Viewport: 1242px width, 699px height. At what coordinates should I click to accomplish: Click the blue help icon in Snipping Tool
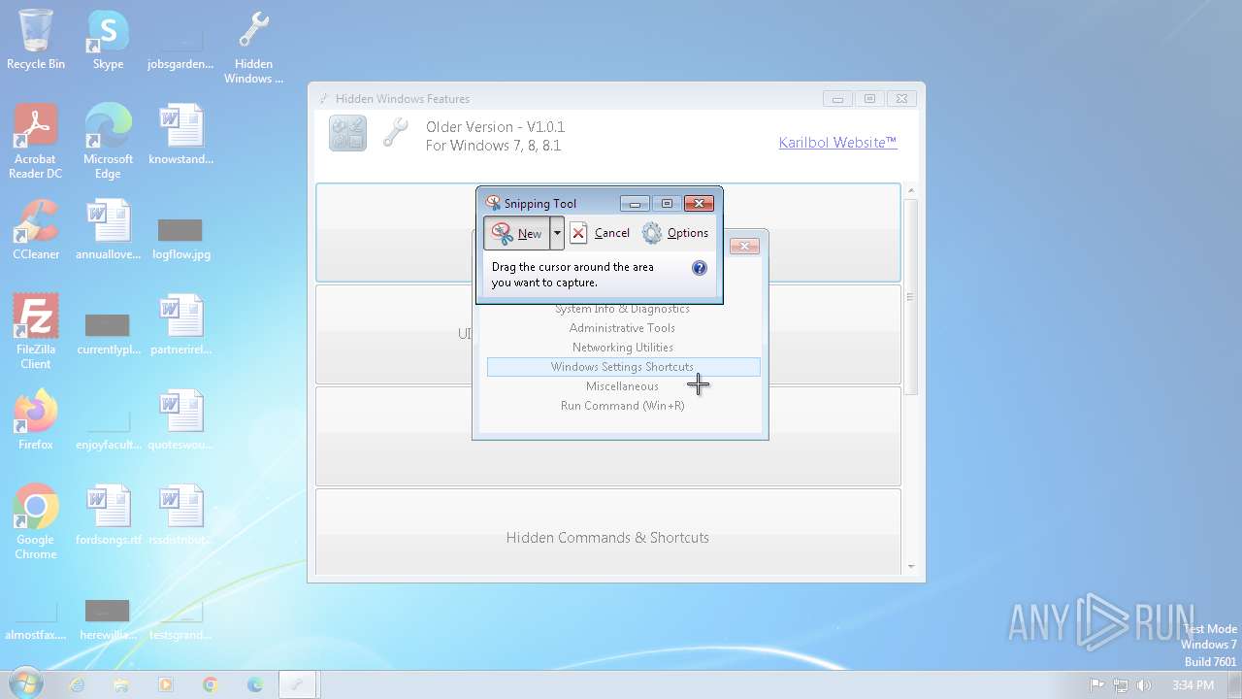click(x=700, y=268)
